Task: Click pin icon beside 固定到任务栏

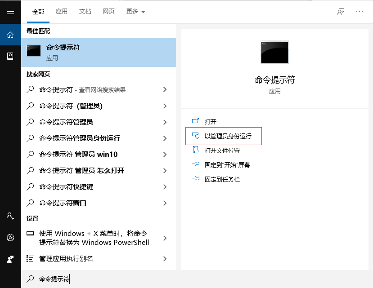Action: tap(196, 178)
